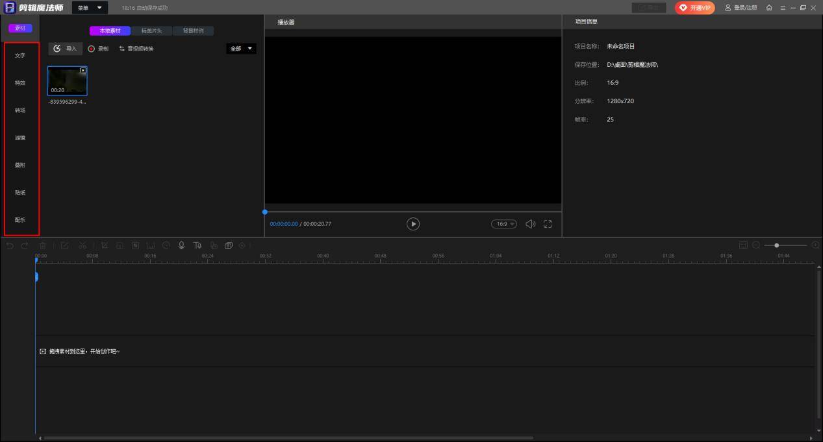Click the zoom out timeline magnifier
The height and width of the screenshot is (442, 823).
click(756, 245)
